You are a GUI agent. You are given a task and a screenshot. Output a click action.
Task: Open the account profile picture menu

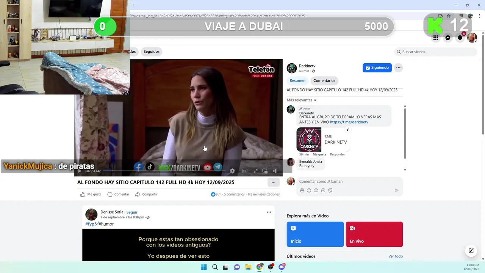pyautogui.click(x=472, y=38)
